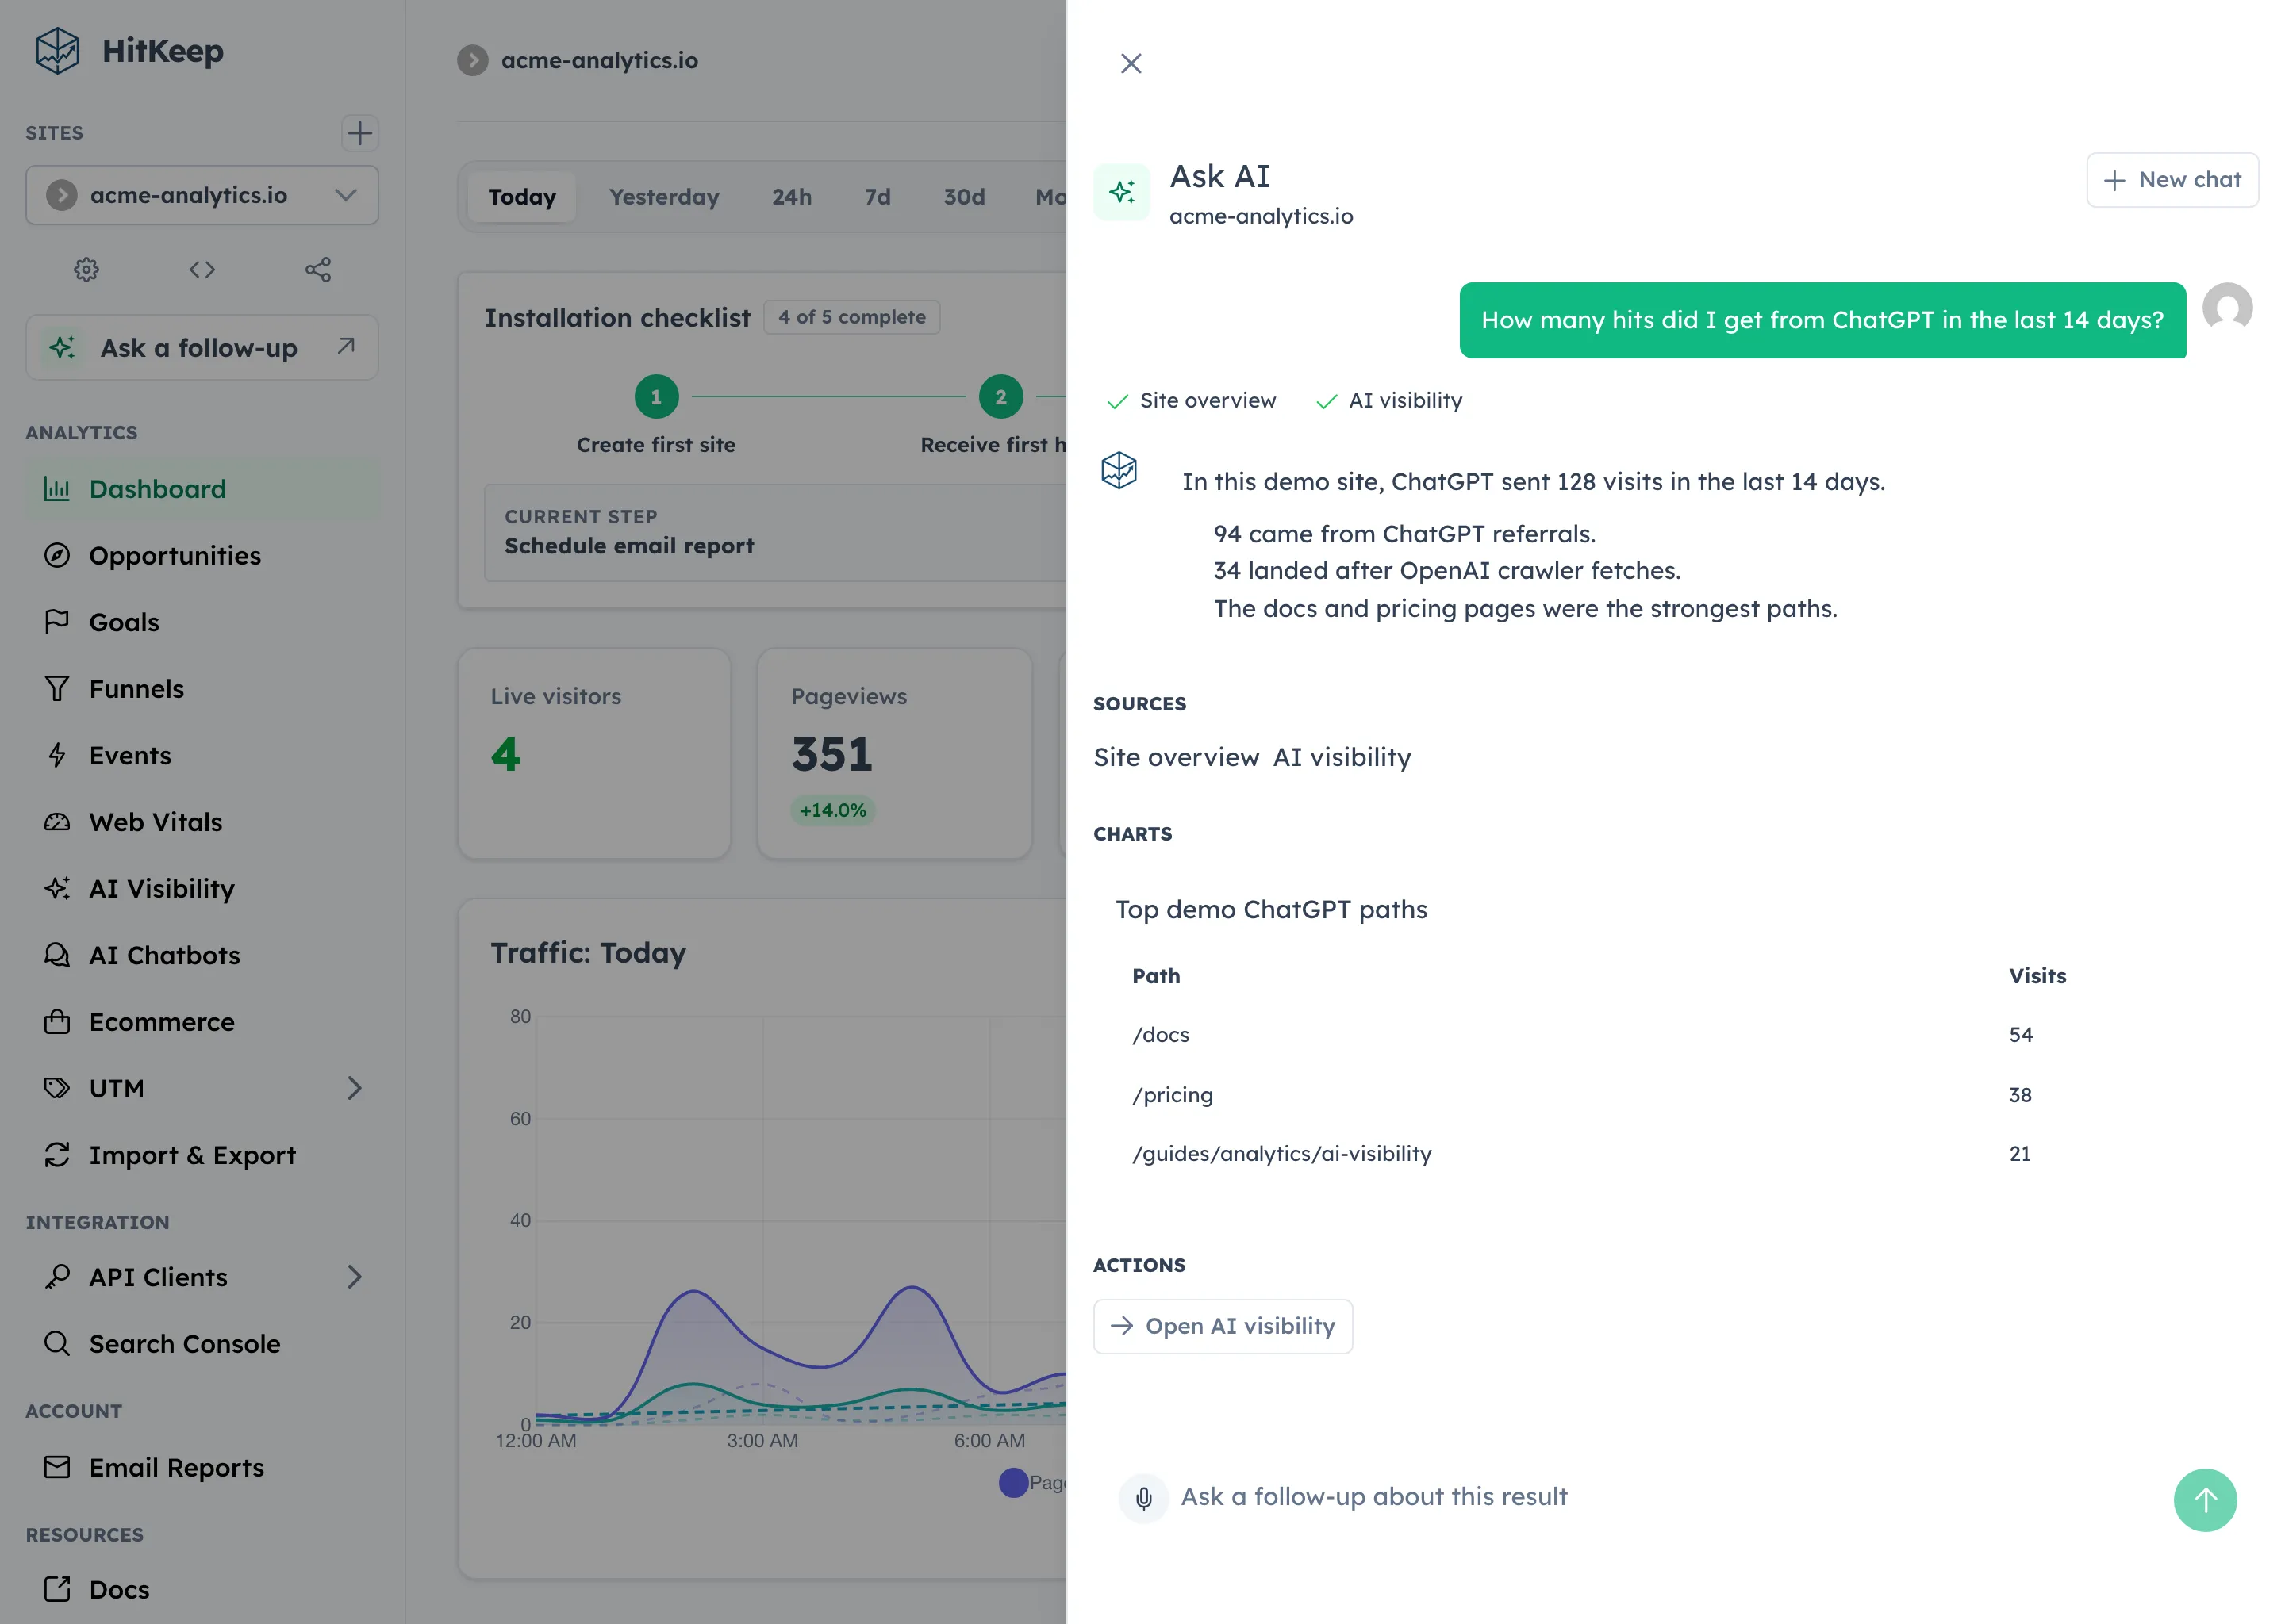Go to Opportunities page
2285x1624 pixels.
coord(202,556)
